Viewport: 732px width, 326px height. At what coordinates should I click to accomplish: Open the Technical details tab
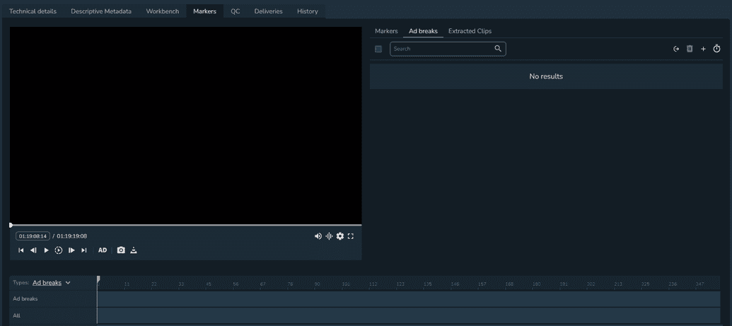[33, 11]
